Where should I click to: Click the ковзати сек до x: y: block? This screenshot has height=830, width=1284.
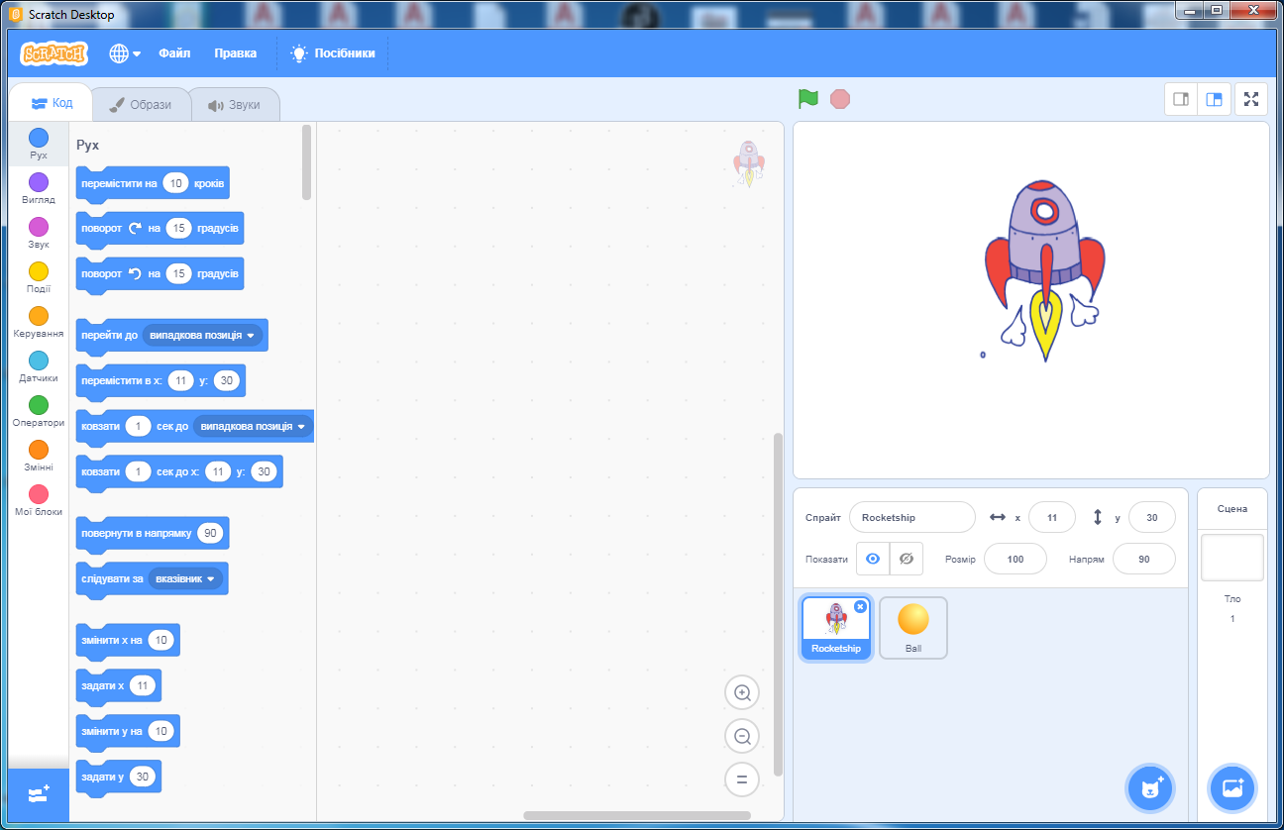click(x=179, y=472)
